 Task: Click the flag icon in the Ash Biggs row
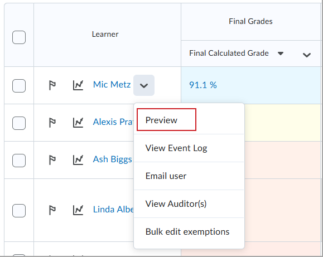(x=52, y=160)
